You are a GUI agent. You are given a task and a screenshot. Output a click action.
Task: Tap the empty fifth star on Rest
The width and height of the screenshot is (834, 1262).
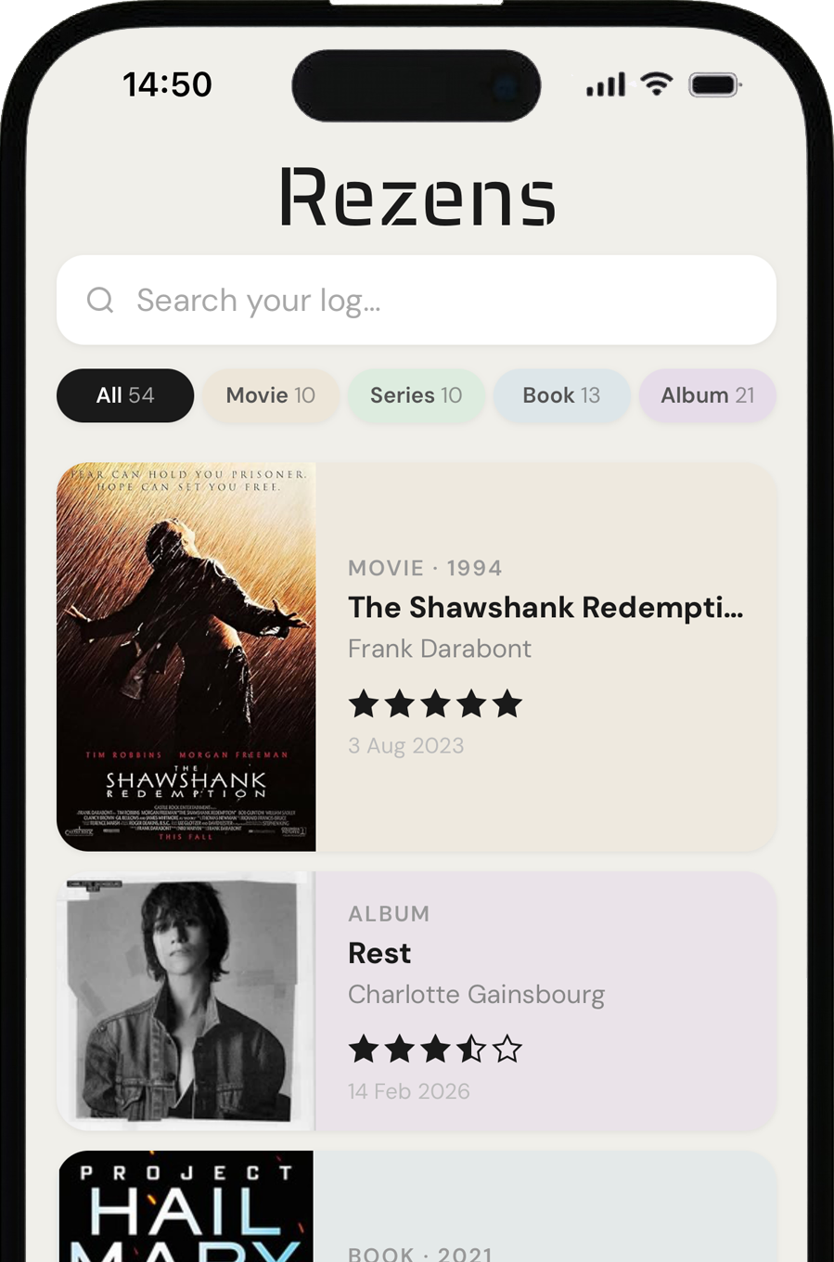pos(507,1050)
